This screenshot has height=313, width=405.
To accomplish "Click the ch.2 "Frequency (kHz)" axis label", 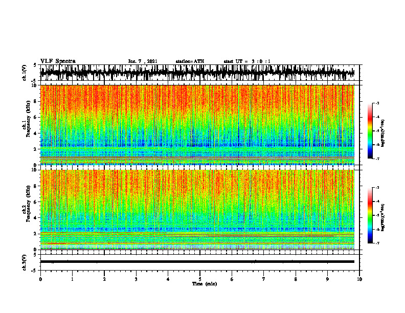I will click(x=28, y=204).
